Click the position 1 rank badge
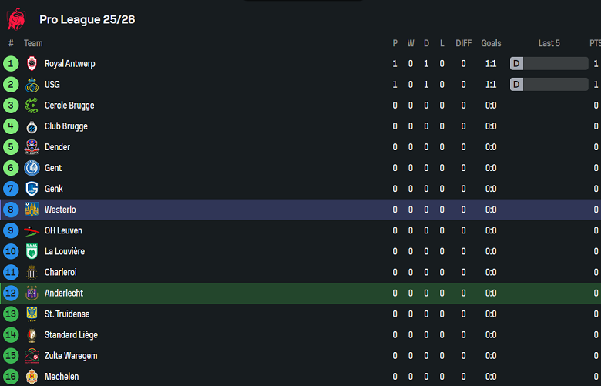This screenshot has width=601, height=386. coord(11,64)
